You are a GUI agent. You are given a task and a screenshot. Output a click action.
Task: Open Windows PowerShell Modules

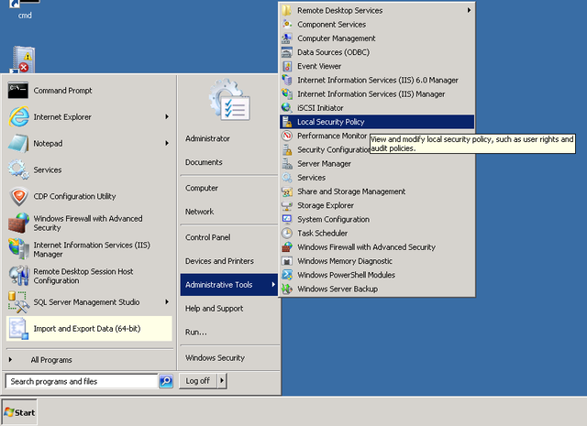tap(346, 275)
